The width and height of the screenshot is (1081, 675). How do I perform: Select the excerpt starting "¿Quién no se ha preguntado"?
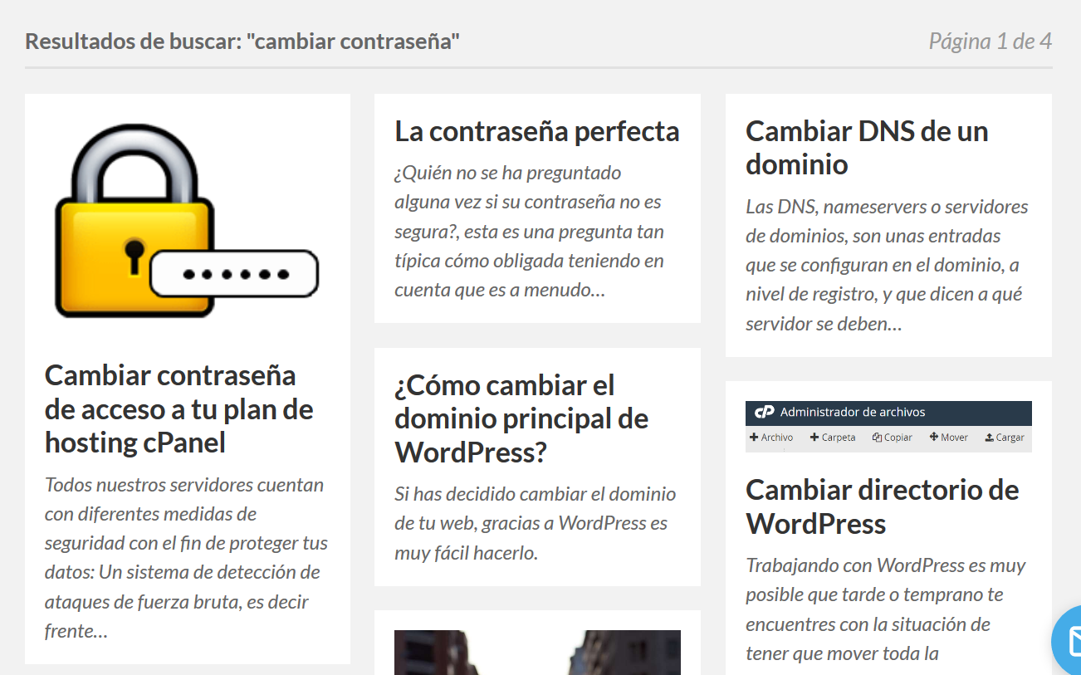tap(530, 232)
